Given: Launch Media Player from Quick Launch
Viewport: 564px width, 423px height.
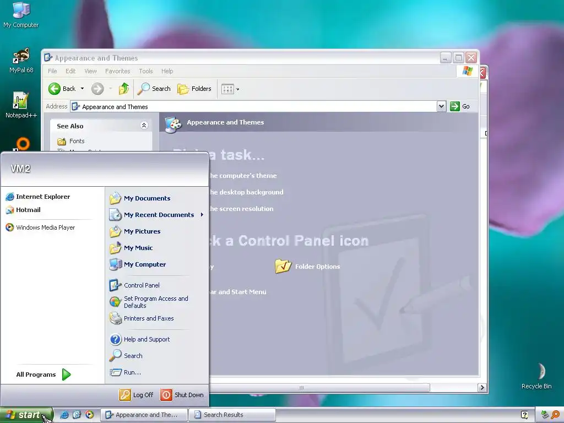Looking at the screenshot, I should pyautogui.click(x=89, y=415).
